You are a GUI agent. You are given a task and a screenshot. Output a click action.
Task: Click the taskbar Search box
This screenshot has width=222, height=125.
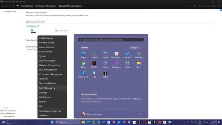click(x=68, y=122)
